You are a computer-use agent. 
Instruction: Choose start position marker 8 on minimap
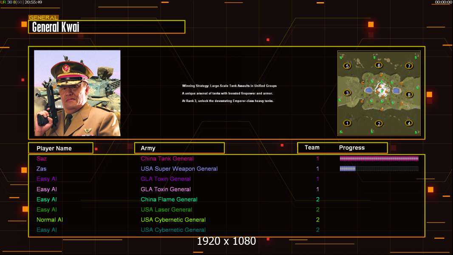[409, 94]
